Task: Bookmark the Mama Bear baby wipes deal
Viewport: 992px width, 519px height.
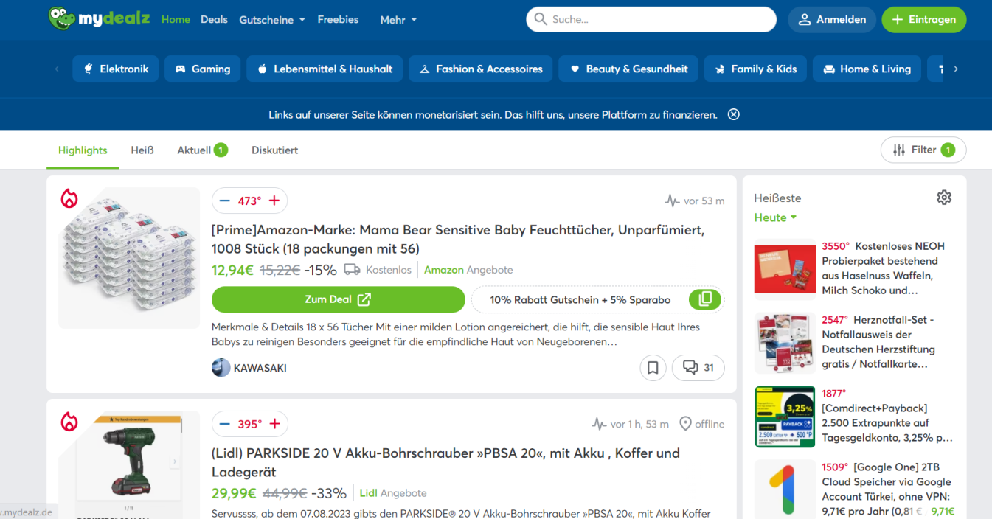Action: pyautogui.click(x=653, y=367)
